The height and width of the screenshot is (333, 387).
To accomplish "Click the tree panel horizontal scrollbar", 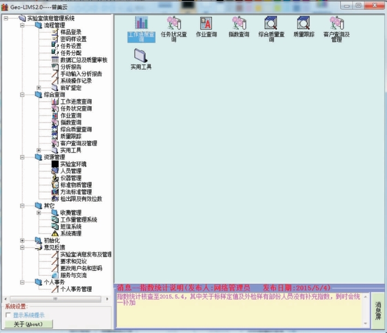I will point(55,299).
